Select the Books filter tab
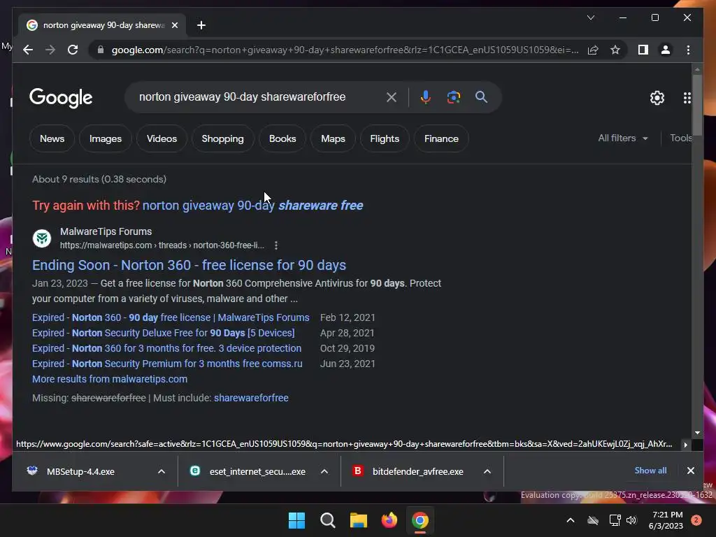Viewport: 716px width, 537px height. pyautogui.click(x=282, y=138)
